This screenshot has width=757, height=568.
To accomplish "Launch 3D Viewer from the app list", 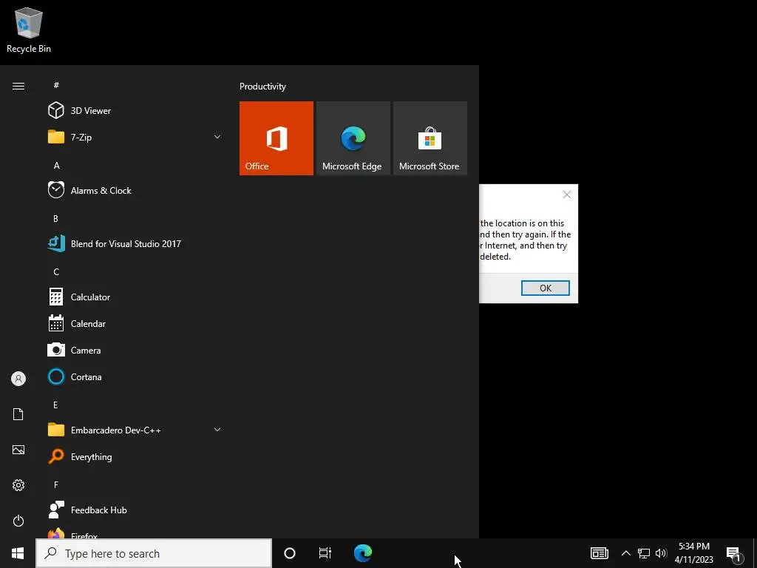I will pyautogui.click(x=135, y=111).
